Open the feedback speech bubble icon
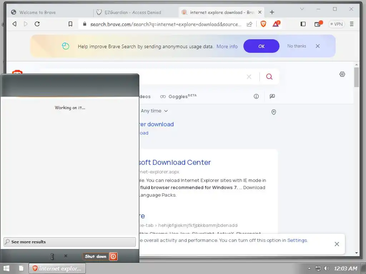The height and width of the screenshot is (274, 366). pyautogui.click(x=272, y=96)
